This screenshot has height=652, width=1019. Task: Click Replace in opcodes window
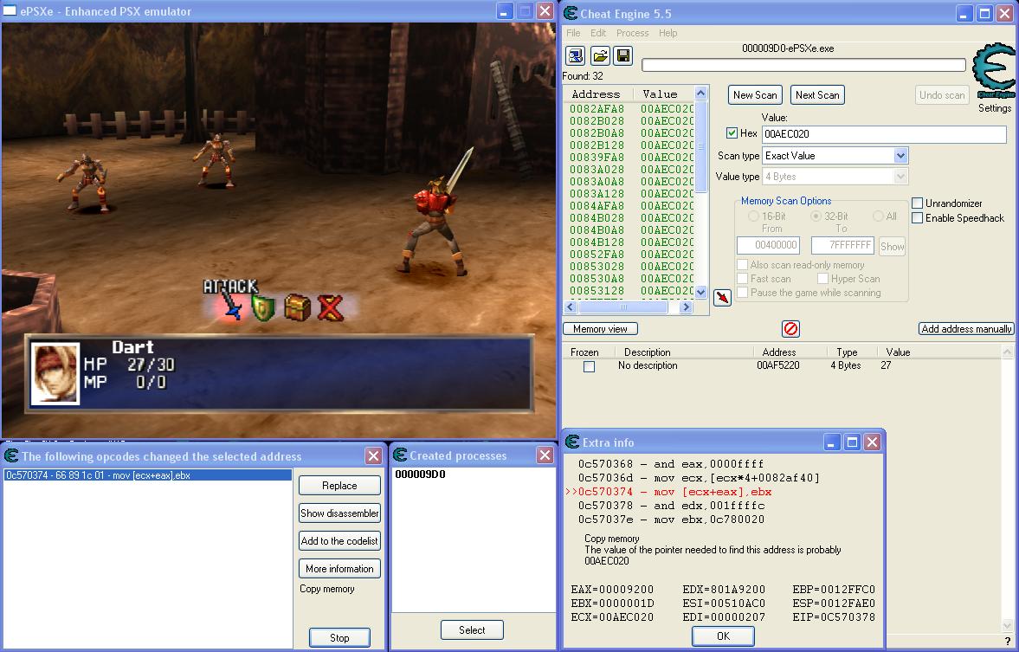339,486
